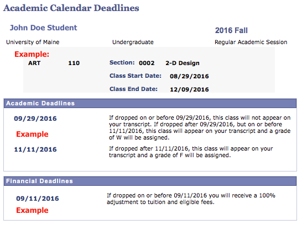Click the Financial Deadlines section header
This screenshot has width=302, height=225.
point(150,181)
